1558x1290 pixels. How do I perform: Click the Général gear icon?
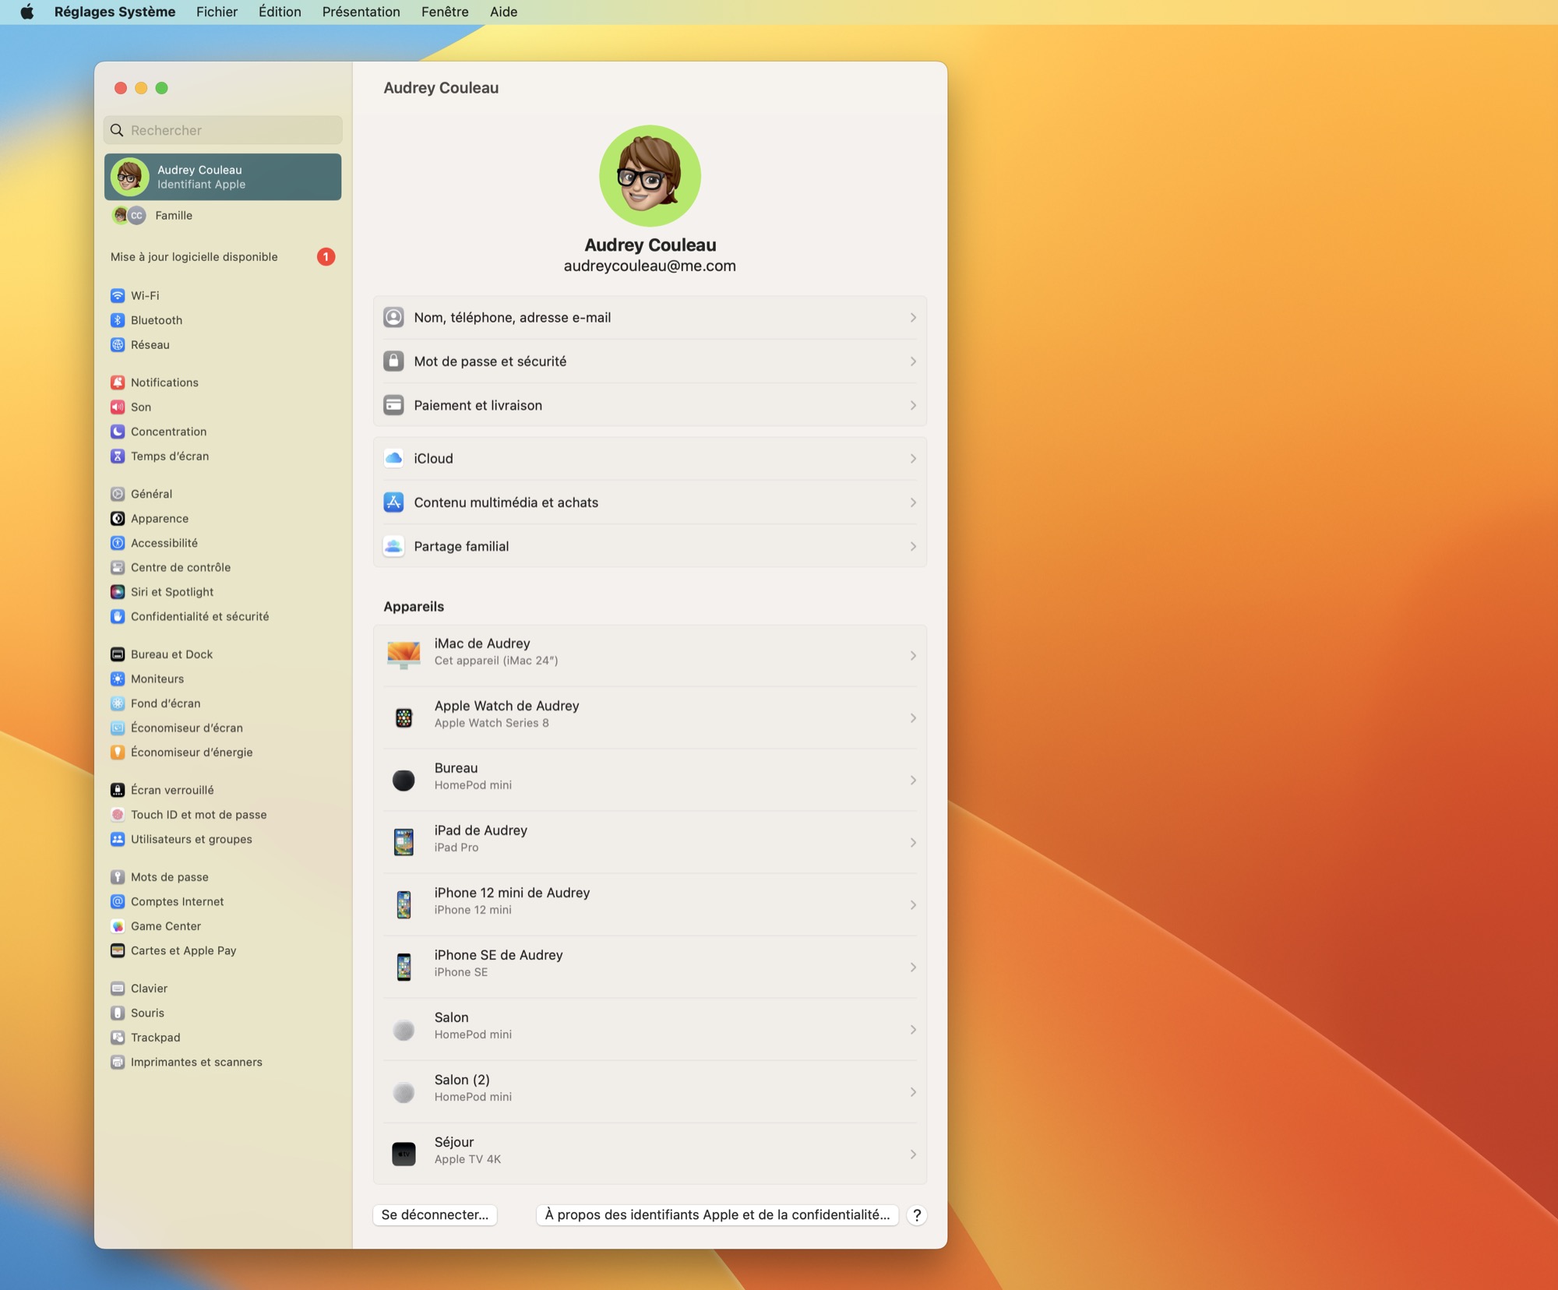click(x=118, y=494)
